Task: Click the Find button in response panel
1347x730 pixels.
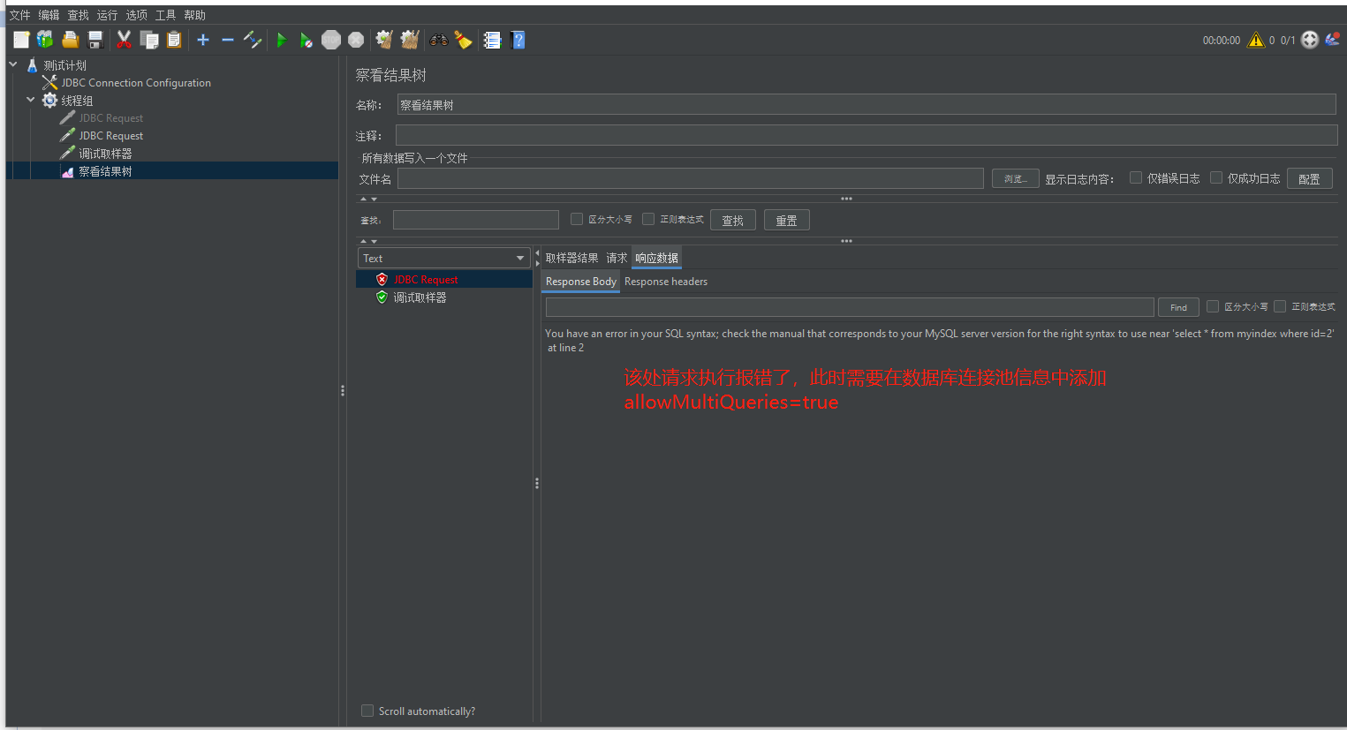Action: click(x=1178, y=307)
